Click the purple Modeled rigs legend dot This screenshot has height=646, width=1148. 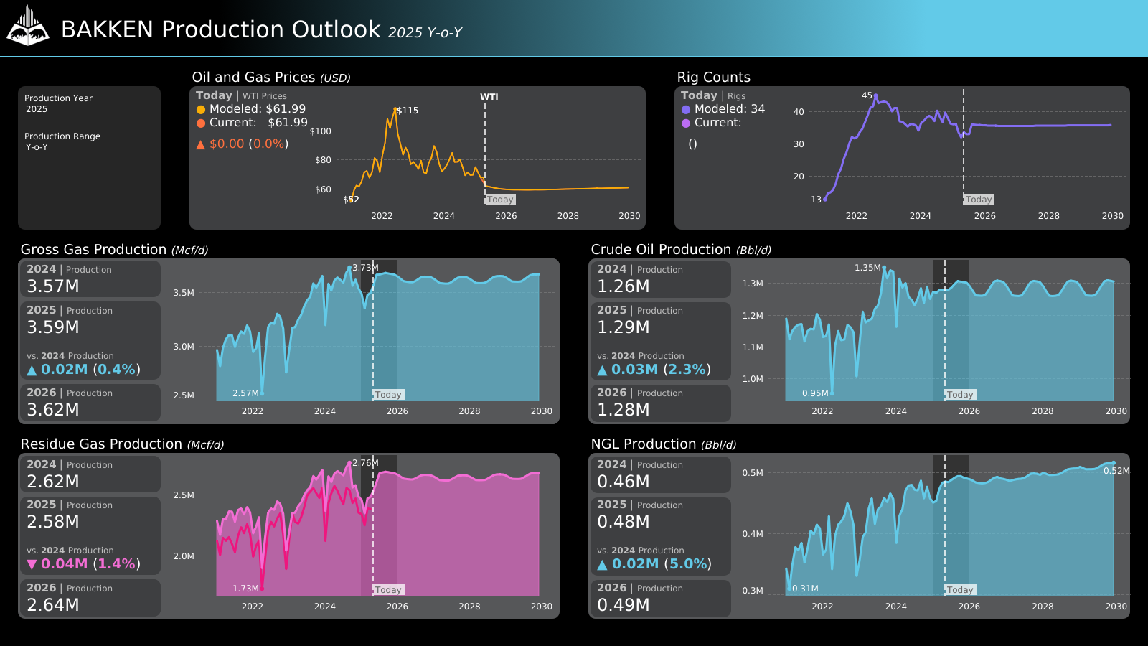686,110
